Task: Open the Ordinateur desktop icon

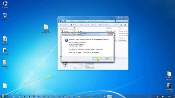Action: 5,4
